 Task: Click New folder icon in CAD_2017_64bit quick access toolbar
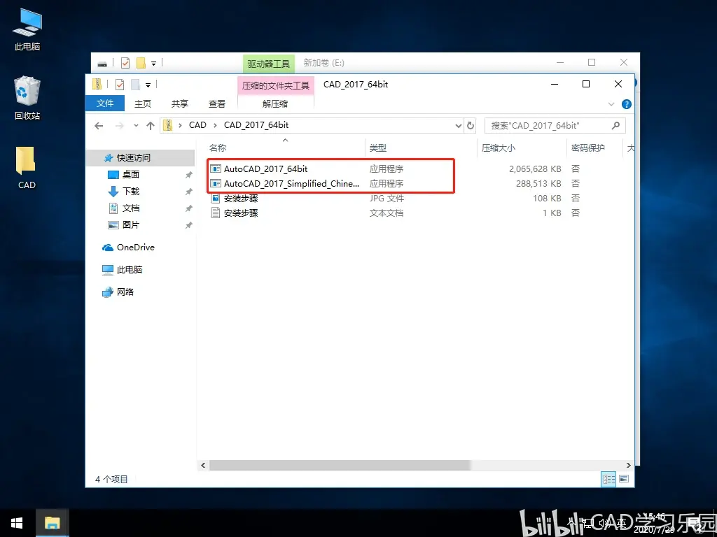tap(135, 85)
